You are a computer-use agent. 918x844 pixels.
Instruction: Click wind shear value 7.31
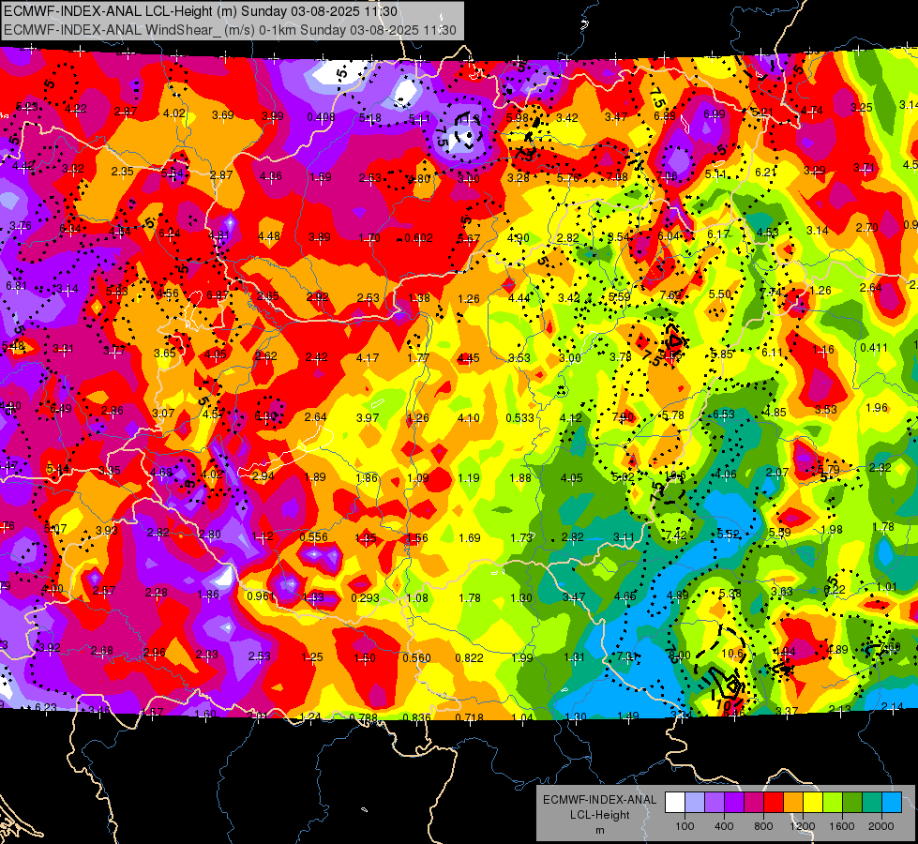point(628,656)
